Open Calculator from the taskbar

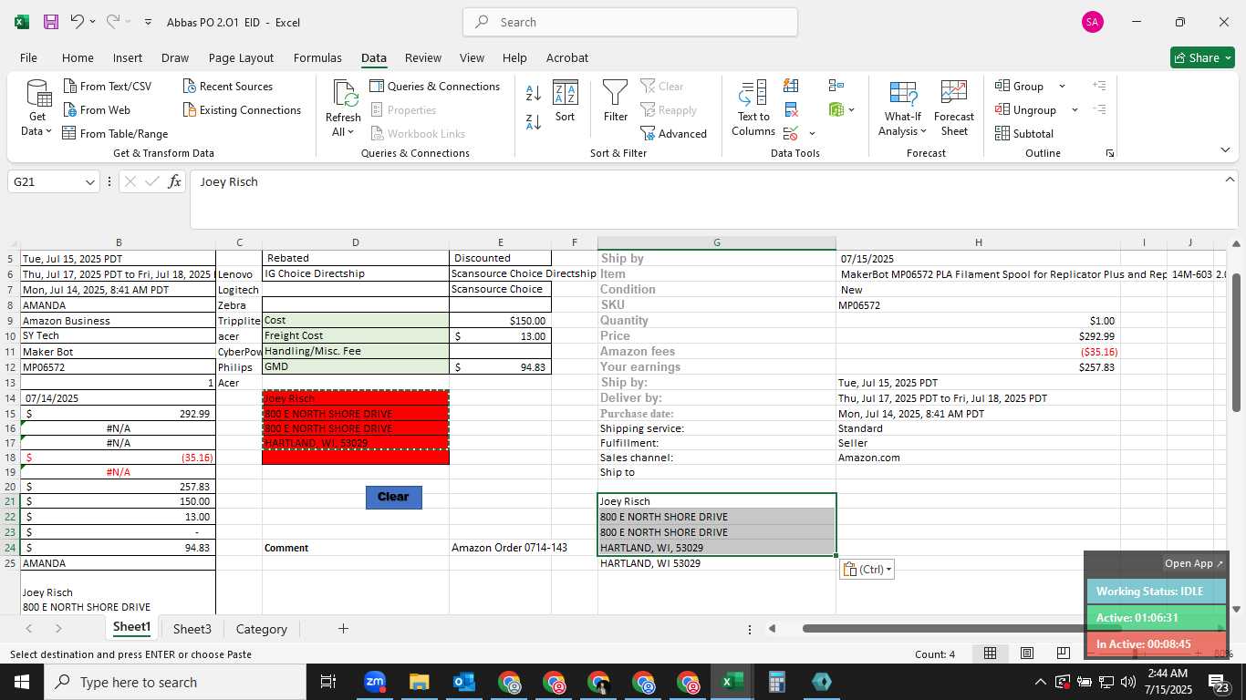coord(776,682)
